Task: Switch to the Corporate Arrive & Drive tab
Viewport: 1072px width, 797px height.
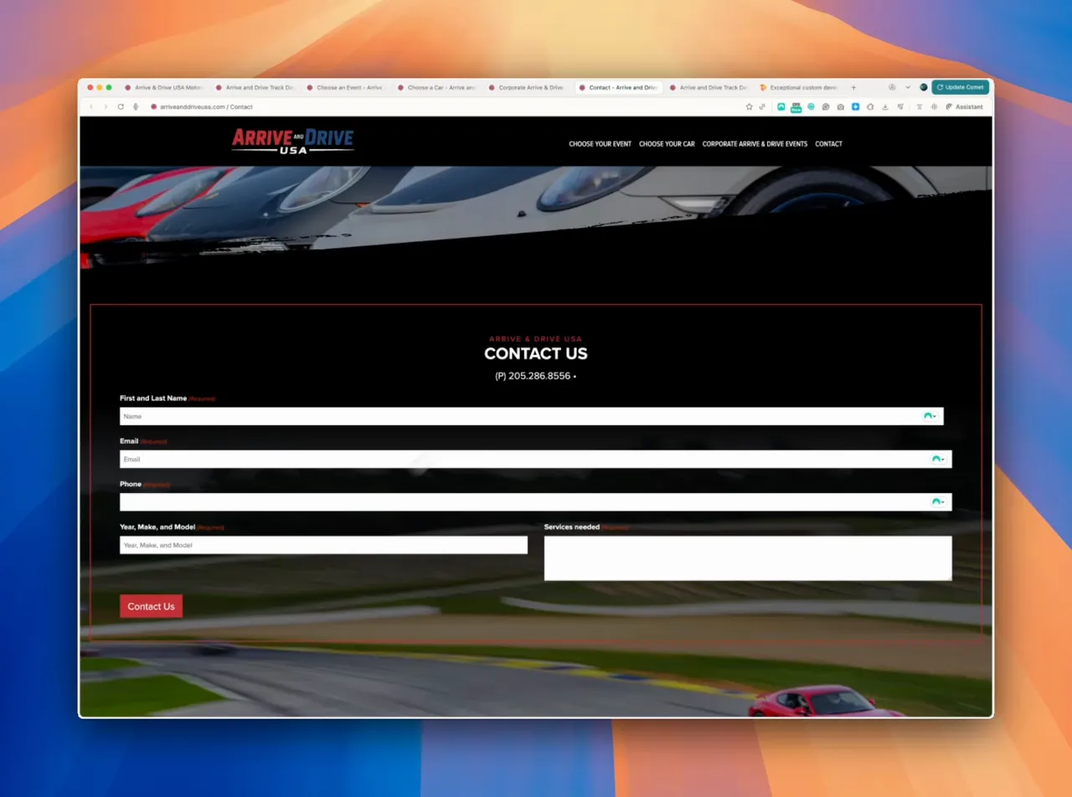Action: click(x=527, y=87)
